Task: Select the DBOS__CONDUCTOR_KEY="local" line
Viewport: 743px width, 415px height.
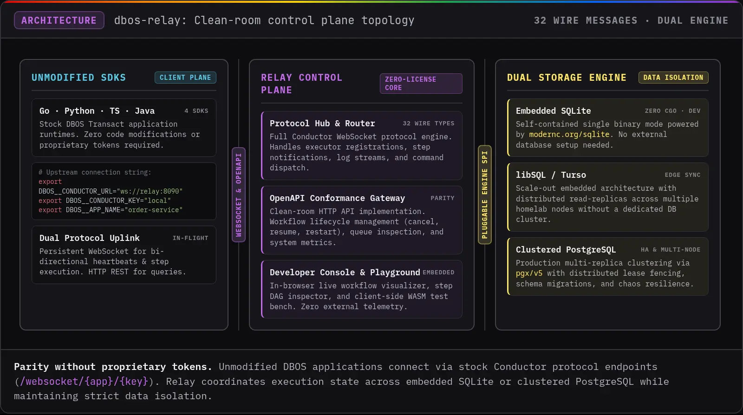Action: pos(105,201)
